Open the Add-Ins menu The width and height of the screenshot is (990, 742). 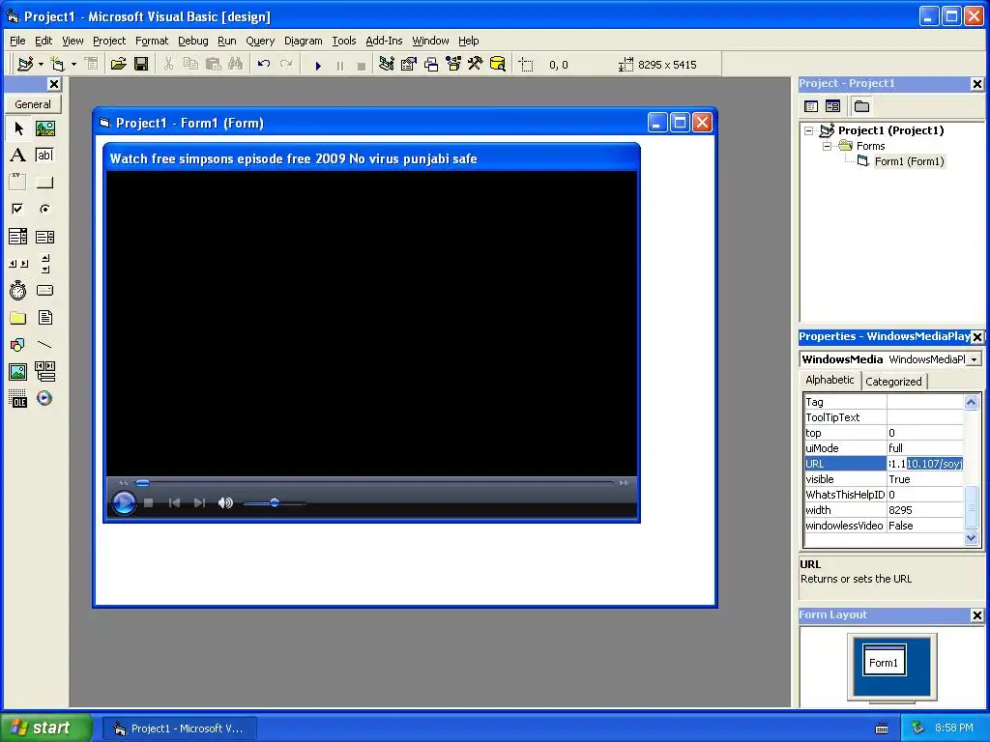coord(384,41)
